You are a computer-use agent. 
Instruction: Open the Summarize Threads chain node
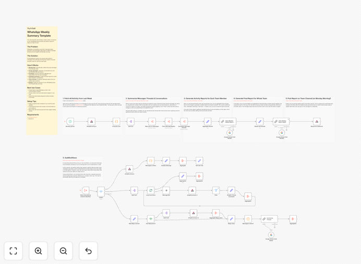[x=269, y=219]
